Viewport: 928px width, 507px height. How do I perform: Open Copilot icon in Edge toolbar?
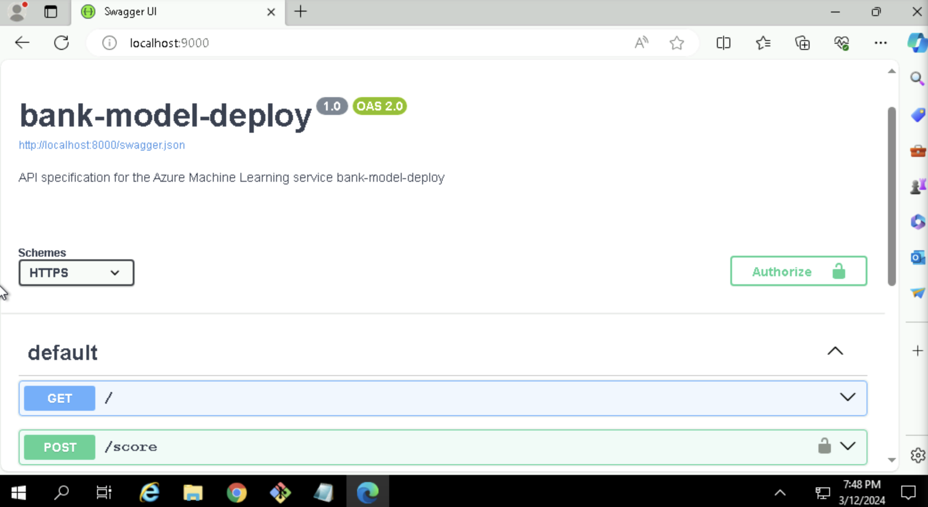[x=917, y=43]
